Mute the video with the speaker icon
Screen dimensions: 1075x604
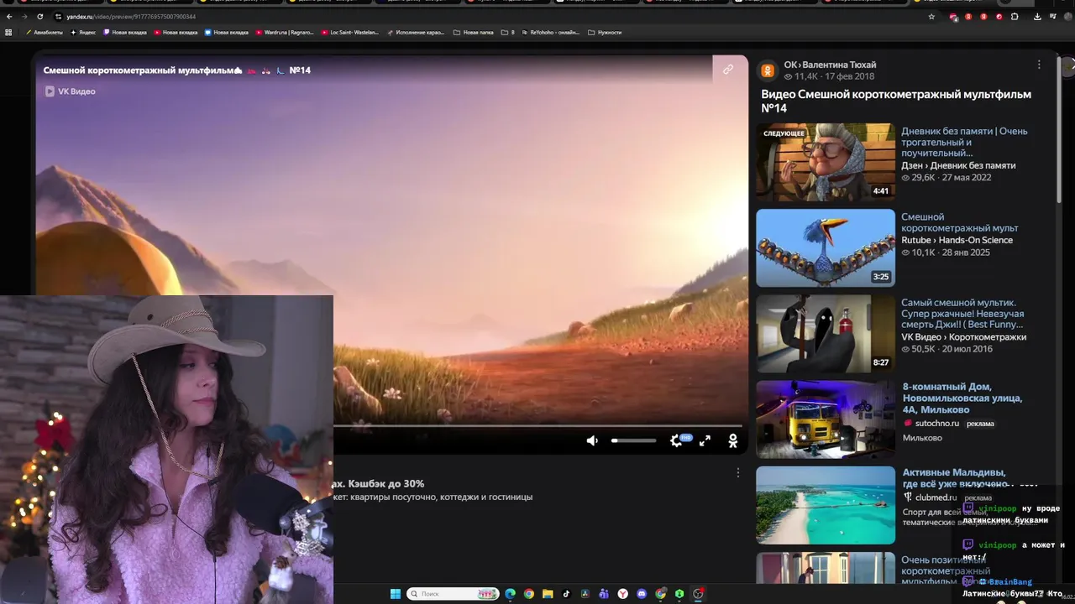(x=592, y=440)
